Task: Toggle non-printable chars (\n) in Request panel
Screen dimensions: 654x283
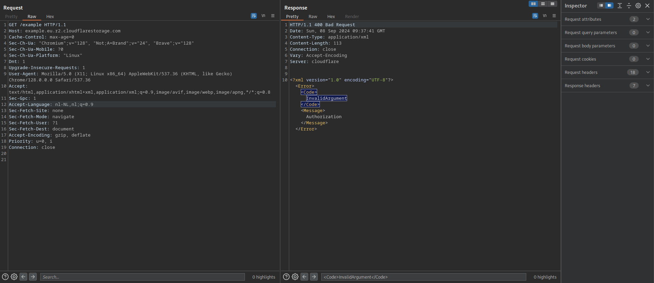Action: [263, 16]
